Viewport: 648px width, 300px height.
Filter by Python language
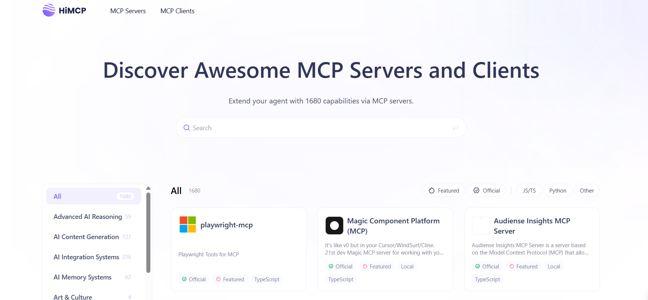pos(558,190)
